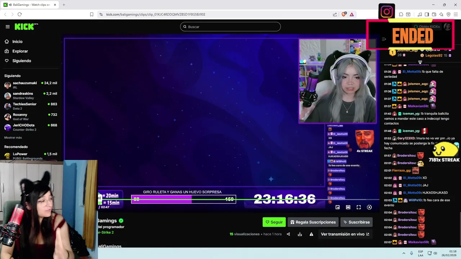Click the download clip icon

(x=300, y=234)
